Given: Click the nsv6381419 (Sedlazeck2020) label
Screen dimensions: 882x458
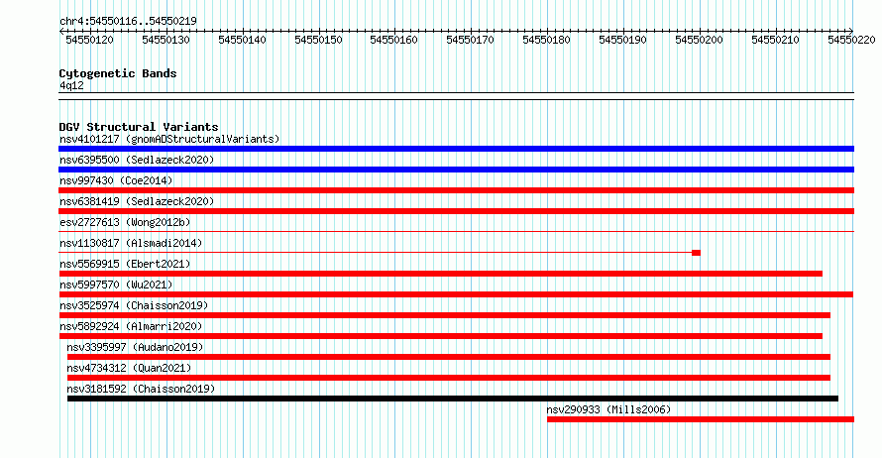Looking at the screenshot, I should click(137, 201).
